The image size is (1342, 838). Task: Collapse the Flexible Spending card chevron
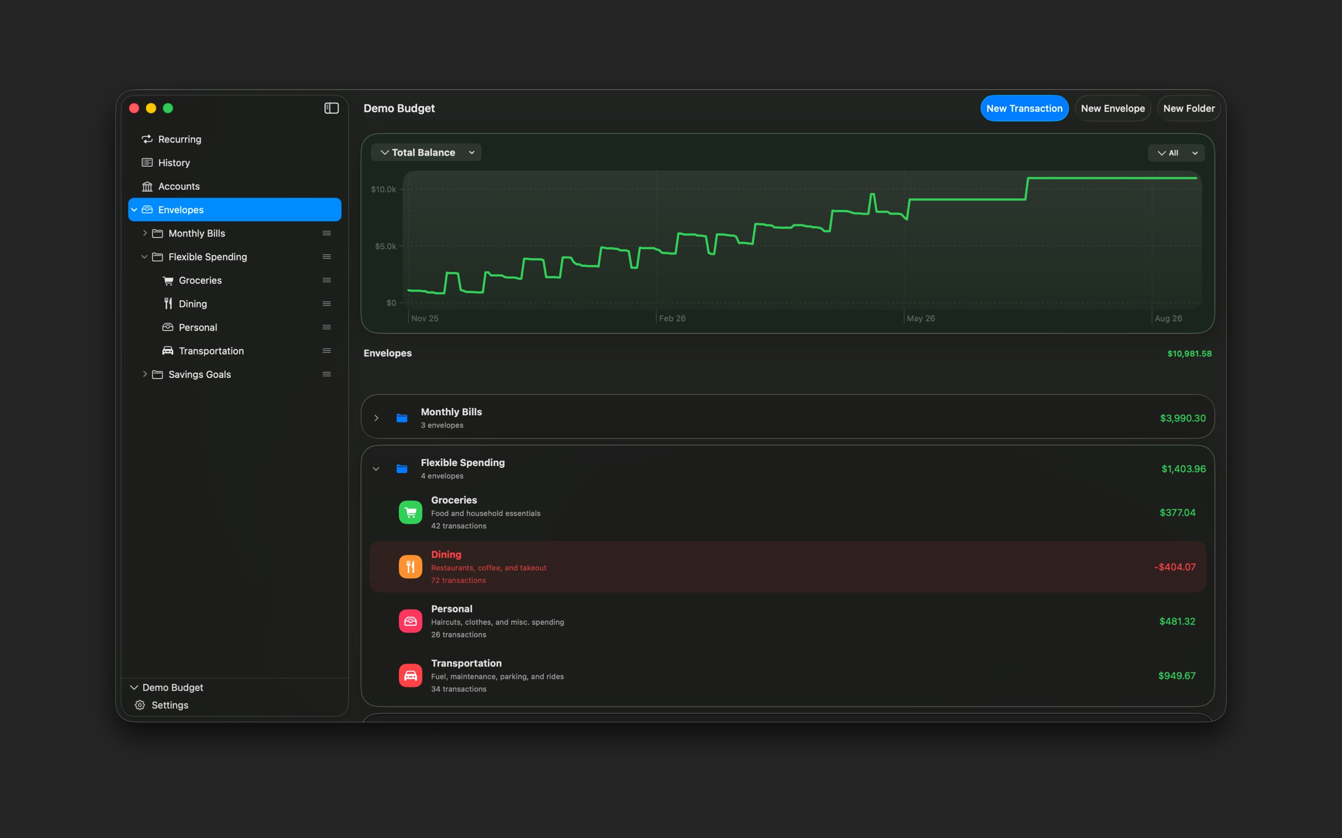coord(376,469)
